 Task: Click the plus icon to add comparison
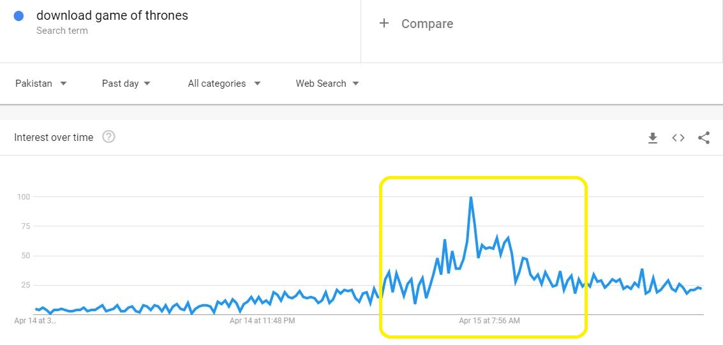(384, 24)
